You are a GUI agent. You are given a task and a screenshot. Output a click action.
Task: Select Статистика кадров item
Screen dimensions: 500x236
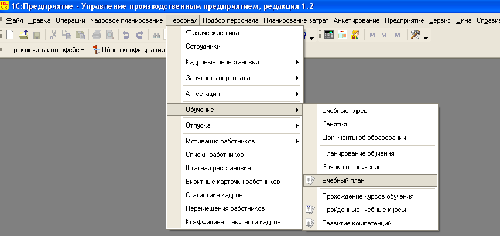click(x=234, y=195)
